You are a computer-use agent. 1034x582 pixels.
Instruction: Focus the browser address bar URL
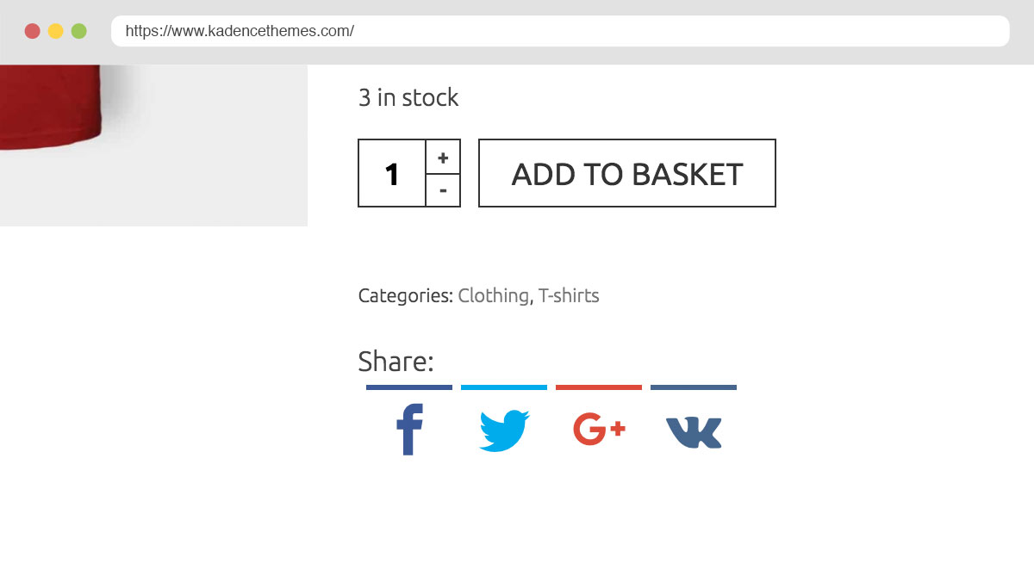click(x=560, y=31)
